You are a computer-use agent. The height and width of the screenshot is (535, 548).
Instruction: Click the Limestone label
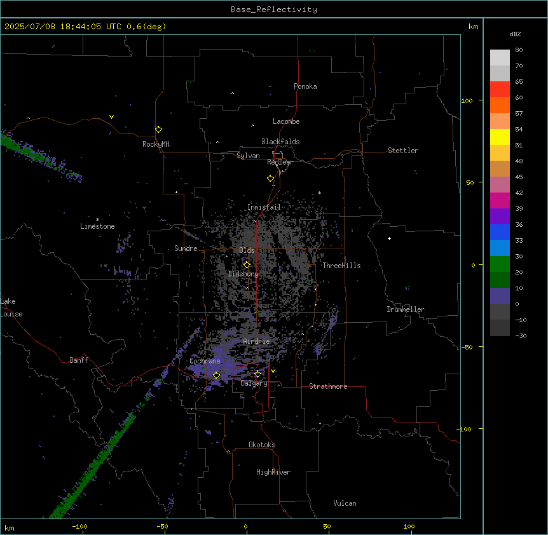coord(97,226)
